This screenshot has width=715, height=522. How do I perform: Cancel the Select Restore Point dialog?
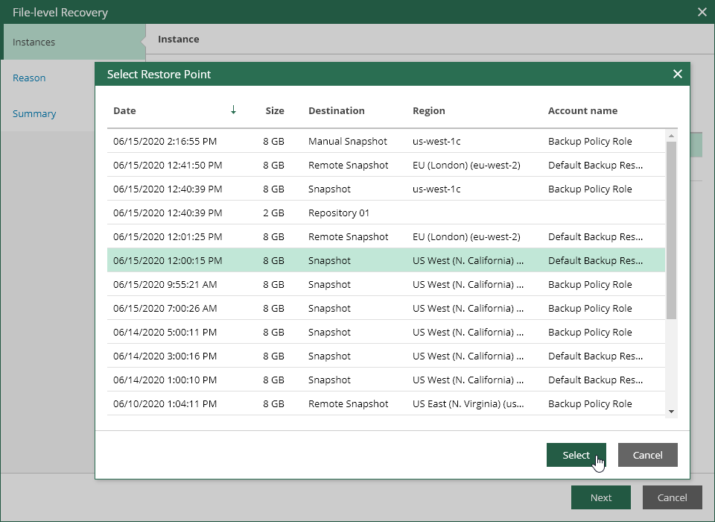647,455
